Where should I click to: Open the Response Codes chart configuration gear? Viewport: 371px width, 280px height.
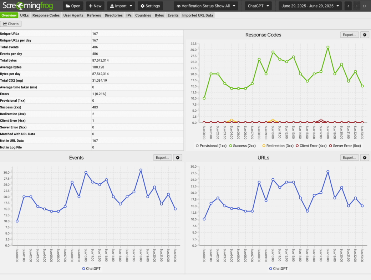365,35
